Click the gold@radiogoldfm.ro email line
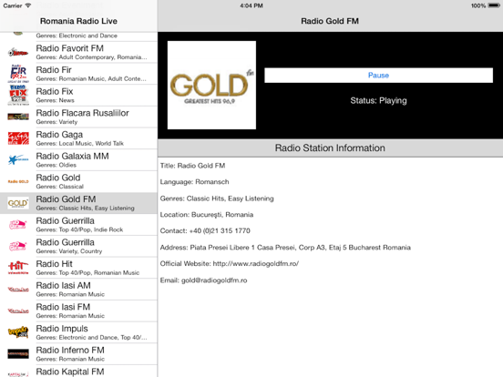Image resolution: width=503 pixels, height=377 pixels. (x=204, y=280)
